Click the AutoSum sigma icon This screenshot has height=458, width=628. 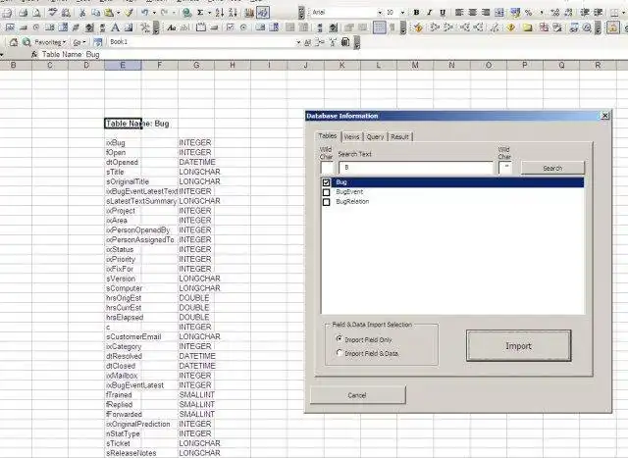[x=200, y=13]
